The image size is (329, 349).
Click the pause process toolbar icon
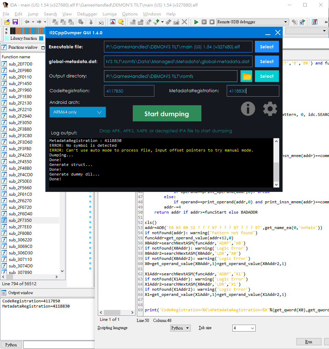204,22
